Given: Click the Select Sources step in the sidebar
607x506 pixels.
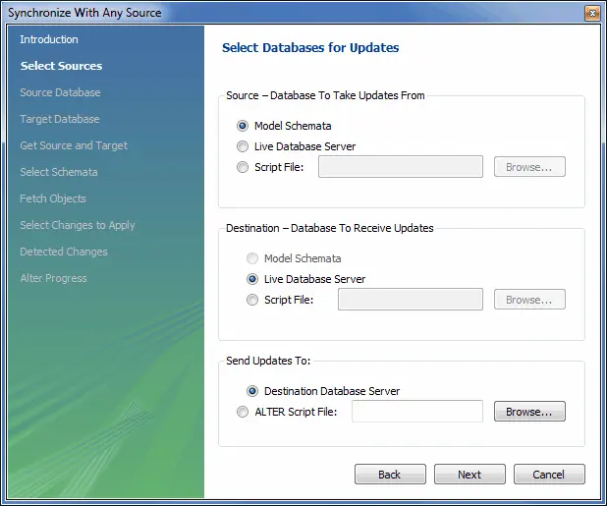Looking at the screenshot, I should (x=61, y=66).
